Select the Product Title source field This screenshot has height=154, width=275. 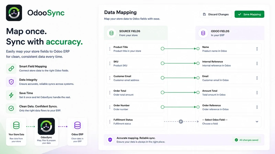[135, 49]
